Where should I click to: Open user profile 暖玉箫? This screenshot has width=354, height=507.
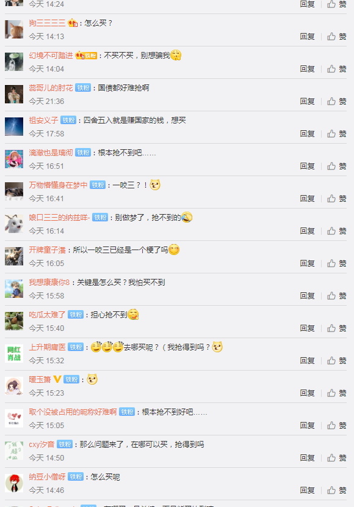coord(40,379)
